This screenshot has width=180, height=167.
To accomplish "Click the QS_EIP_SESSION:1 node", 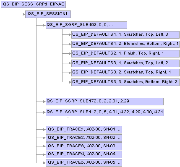I will click(48, 14).
